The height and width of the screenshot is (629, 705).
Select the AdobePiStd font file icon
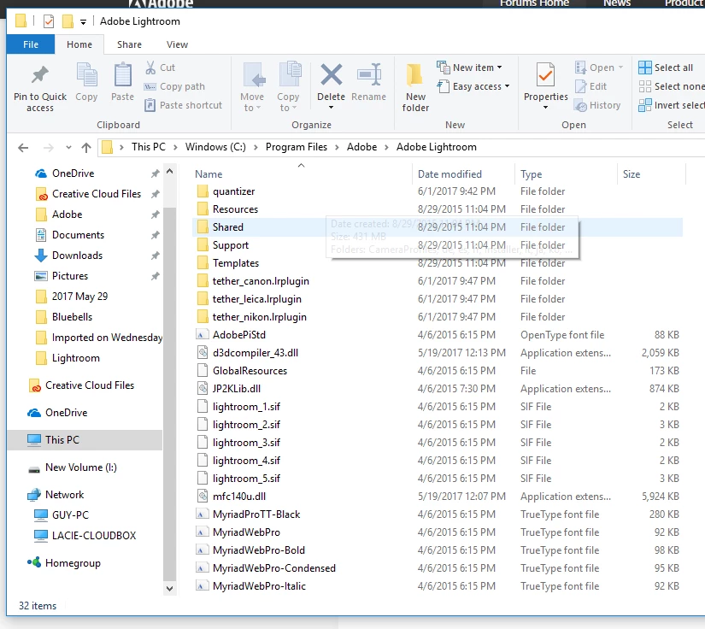pos(203,335)
